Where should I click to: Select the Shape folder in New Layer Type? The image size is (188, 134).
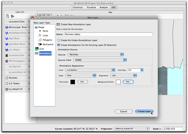point(40,27)
